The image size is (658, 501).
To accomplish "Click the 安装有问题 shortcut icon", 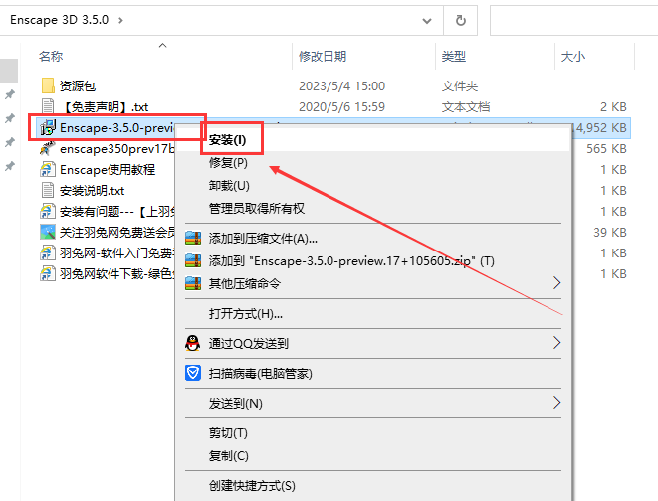I will [x=48, y=211].
